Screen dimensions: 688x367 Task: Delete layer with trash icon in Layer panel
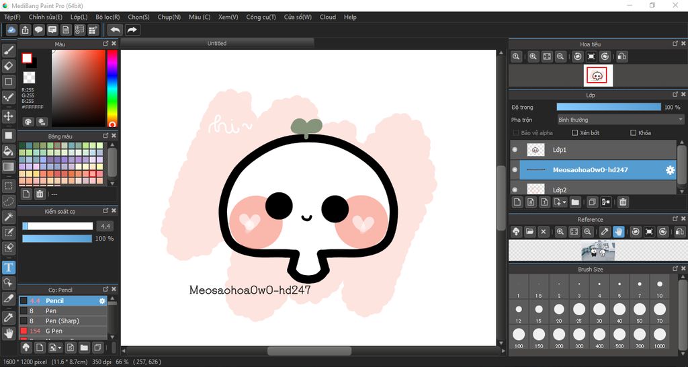click(623, 202)
